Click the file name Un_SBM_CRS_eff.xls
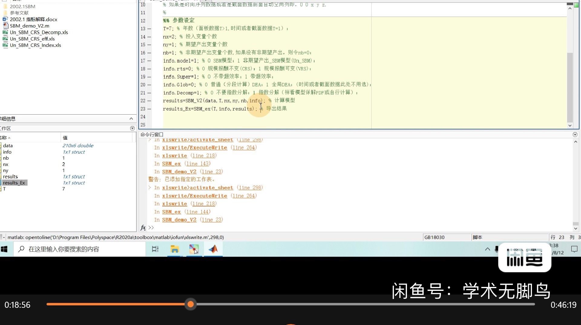581x325 pixels. point(32,39)
